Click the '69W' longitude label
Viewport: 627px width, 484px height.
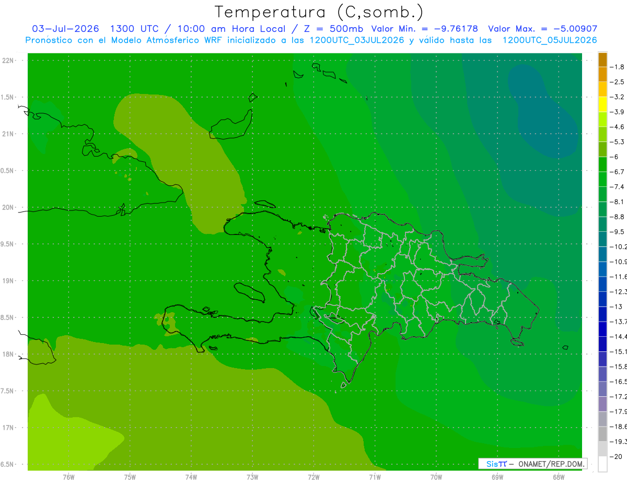click(497, 477)
